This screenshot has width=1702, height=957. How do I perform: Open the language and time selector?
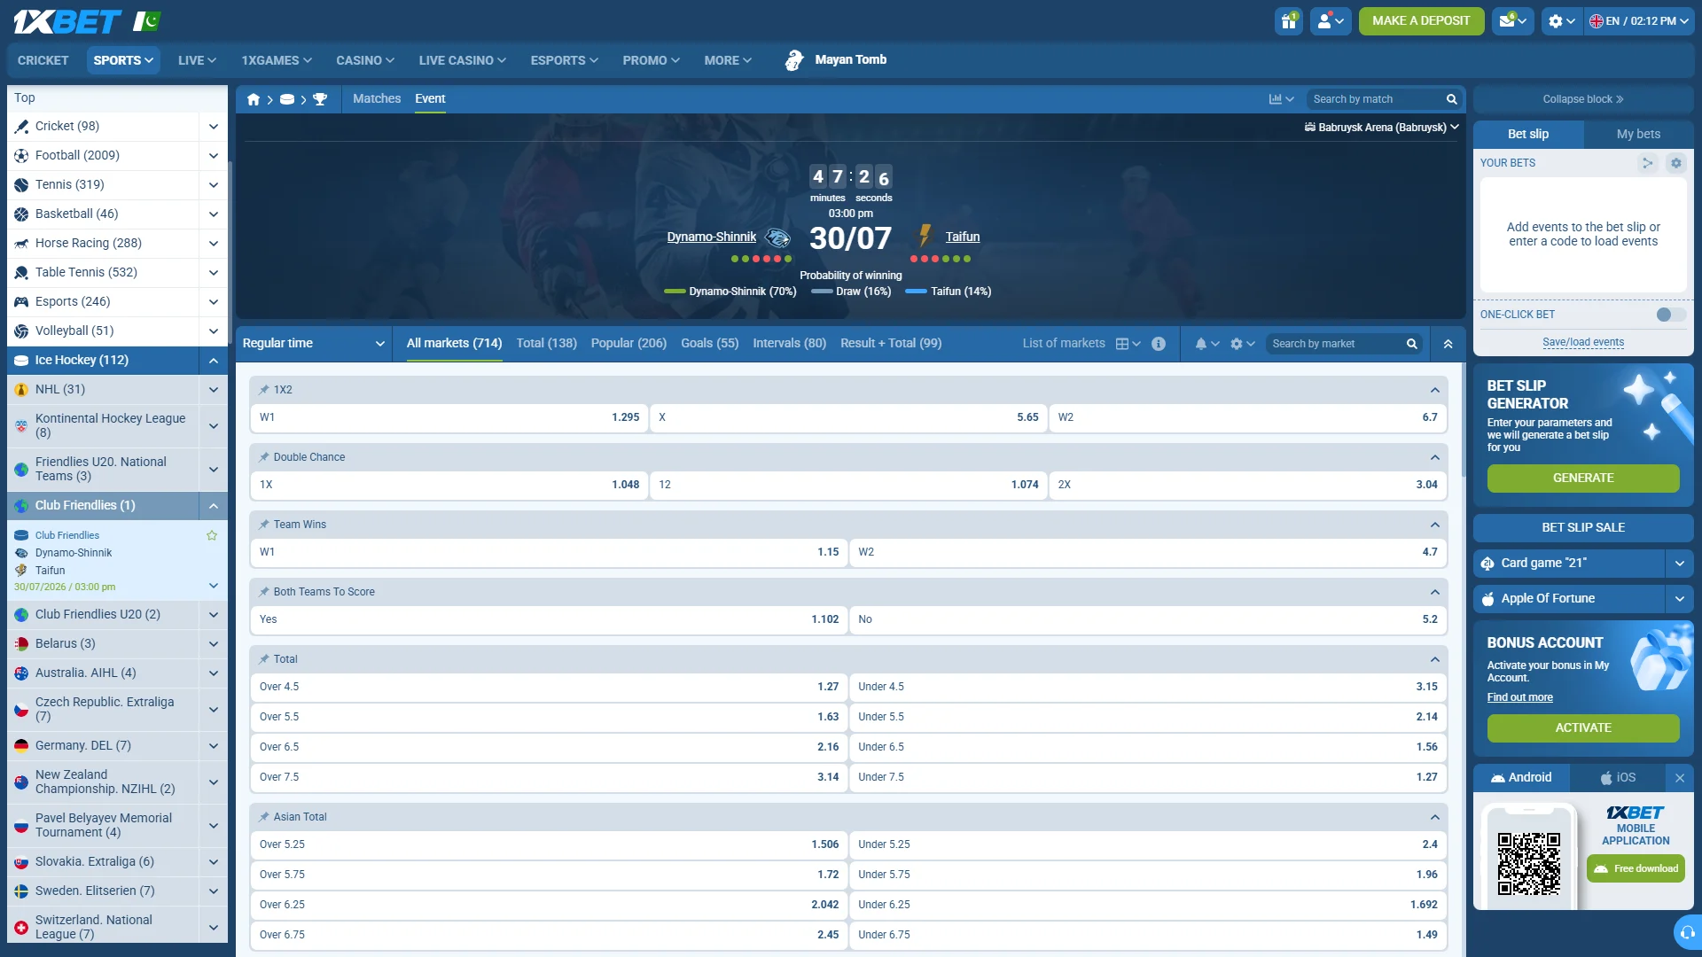point(1639,21)
